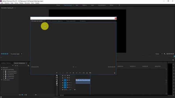Go to In point in Source monitor
Screen dimensions: 175x98
coord(67,73)
